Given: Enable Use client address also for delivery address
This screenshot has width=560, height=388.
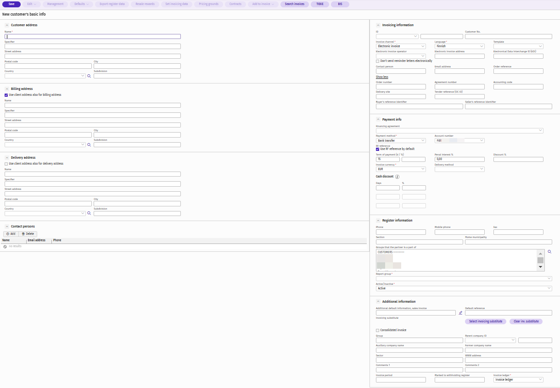Looking at the screenshot, I should click(6, 164).
